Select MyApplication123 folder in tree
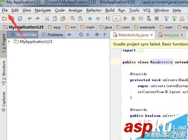 pos(33,41)
